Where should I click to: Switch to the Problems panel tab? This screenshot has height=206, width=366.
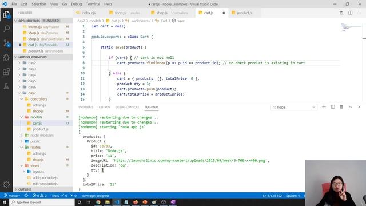coord(86,107)
